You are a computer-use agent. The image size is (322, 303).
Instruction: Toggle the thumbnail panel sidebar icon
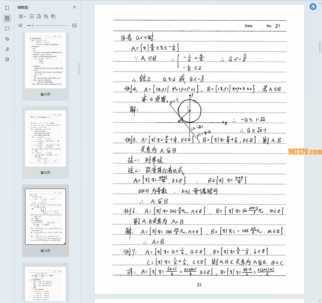tap(7, 18)
